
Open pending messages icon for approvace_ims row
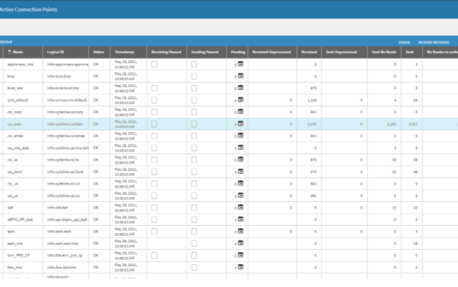240,64
